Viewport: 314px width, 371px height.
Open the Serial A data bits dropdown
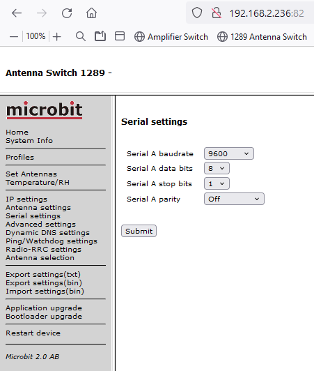[217, 168]
